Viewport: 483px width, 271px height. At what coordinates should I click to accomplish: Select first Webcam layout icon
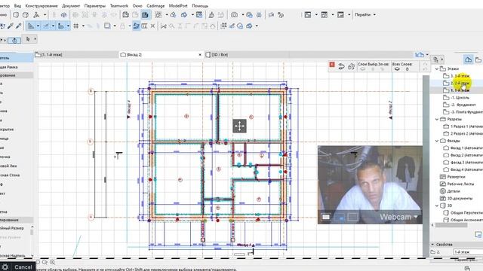pyautogui.click(x=326, y=217)
